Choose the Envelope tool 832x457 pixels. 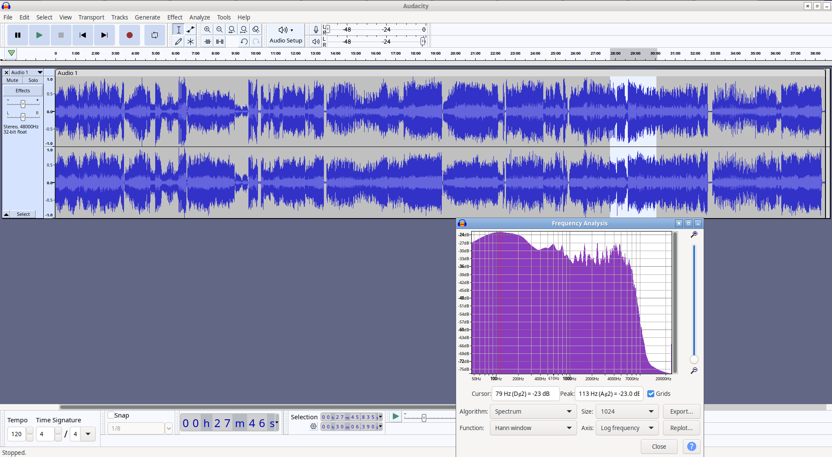(x=190, y=29)
